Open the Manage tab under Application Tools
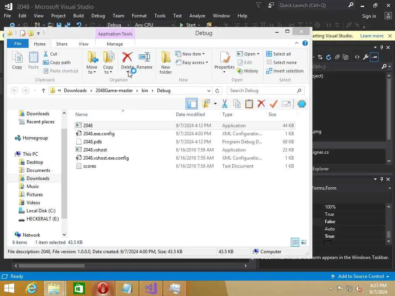The image size is (395, 296). tap(115, 44)
